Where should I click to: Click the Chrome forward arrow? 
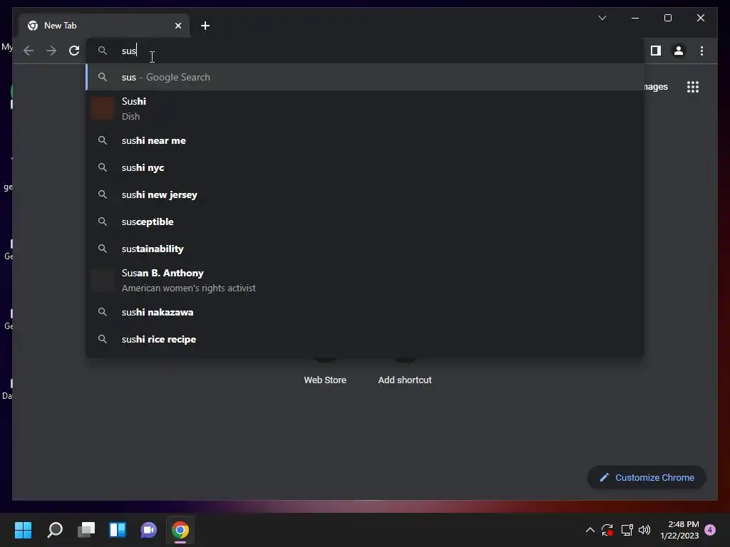[51, 51]
